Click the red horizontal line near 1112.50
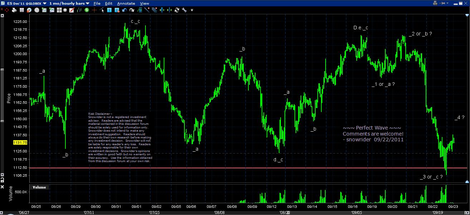Screen dimensions: 470x215 [249, 167]
